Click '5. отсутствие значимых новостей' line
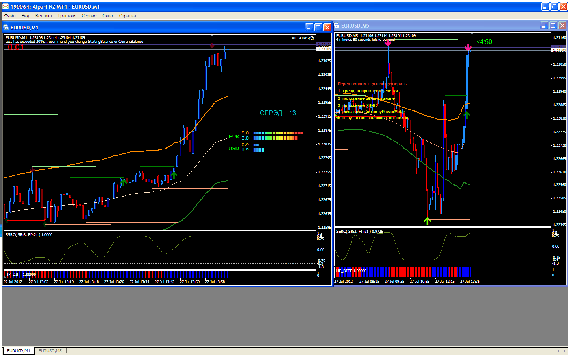 pos(373,118)
